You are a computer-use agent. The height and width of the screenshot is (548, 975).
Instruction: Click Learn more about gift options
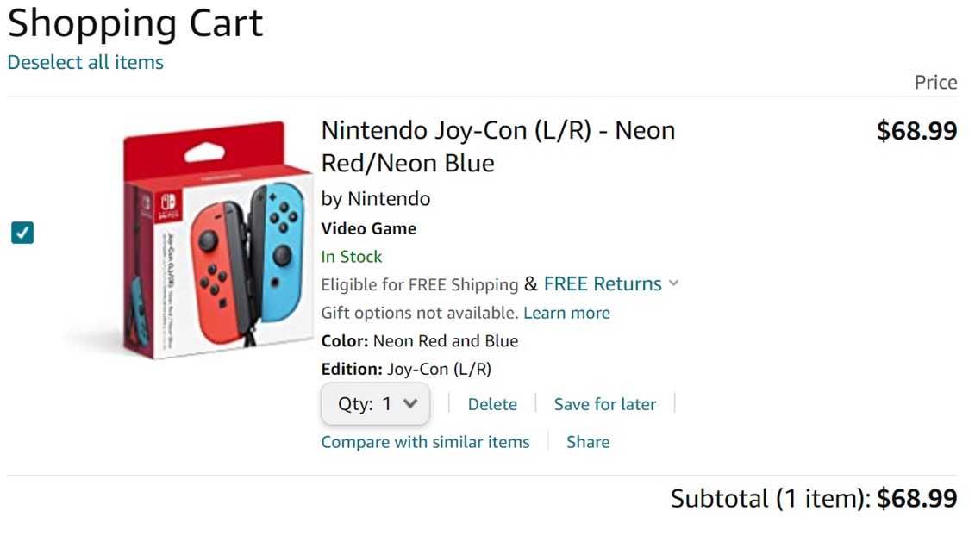click(x=566, y=313)
